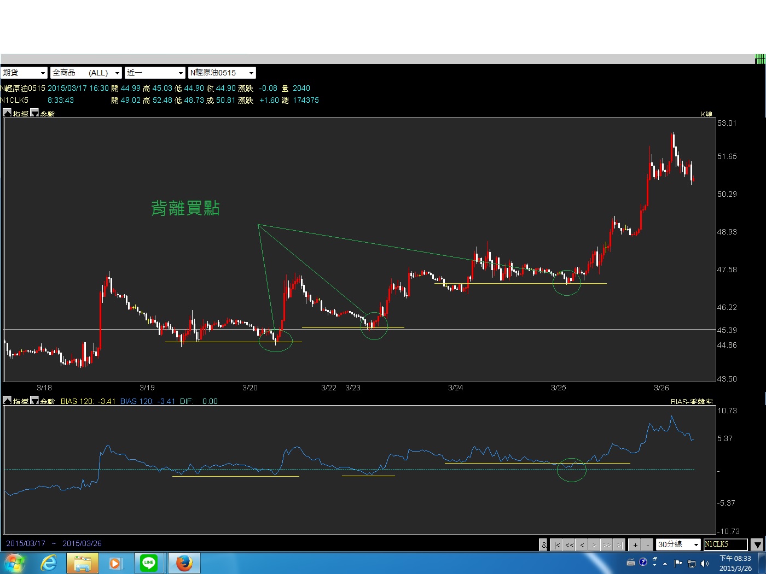Click the green grid icon at top-right corner
Image resolution: width=766 pixels, height=574 pixels.
pyautogui.click(x=760, y=59)
